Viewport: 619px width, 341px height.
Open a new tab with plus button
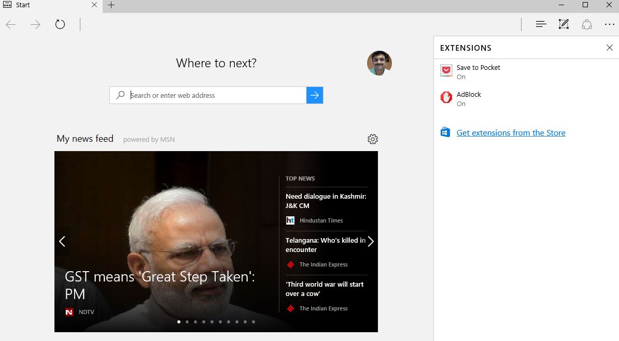pyautogui.click(x=111, y=5)
